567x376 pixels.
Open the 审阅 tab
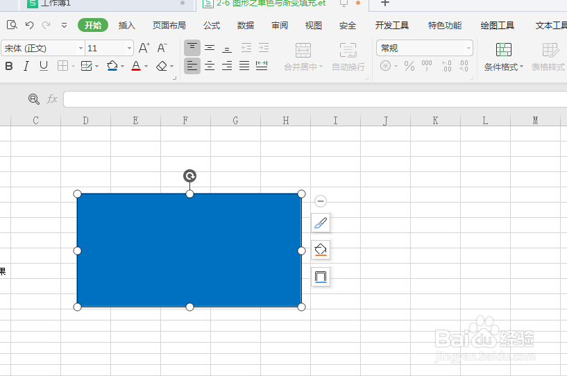coord(280,25)
